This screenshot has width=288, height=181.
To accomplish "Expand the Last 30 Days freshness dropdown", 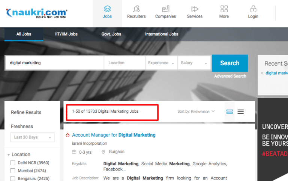I will pos(32,137).
